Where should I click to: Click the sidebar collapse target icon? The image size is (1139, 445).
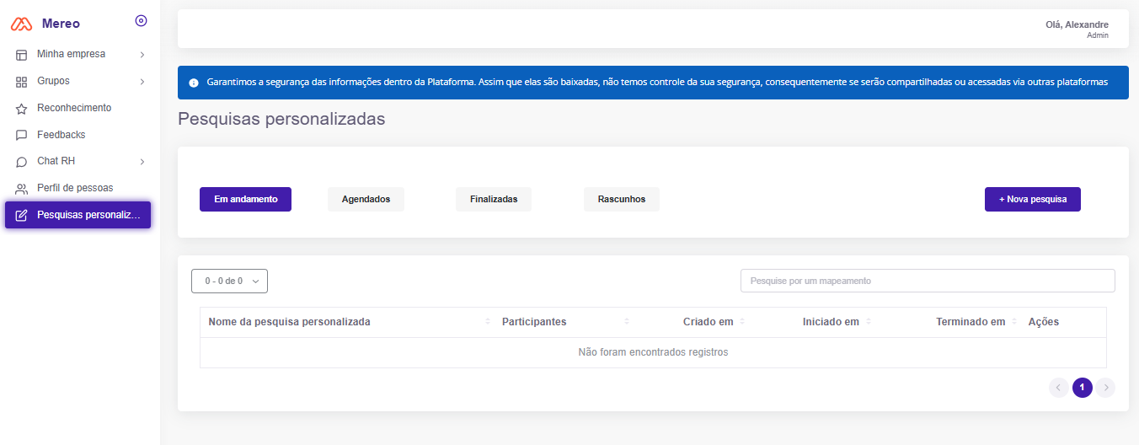tap(141, 21)
